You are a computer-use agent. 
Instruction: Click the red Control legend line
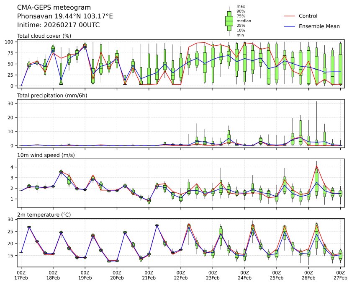pyautogui.click(x=290, y=16)
